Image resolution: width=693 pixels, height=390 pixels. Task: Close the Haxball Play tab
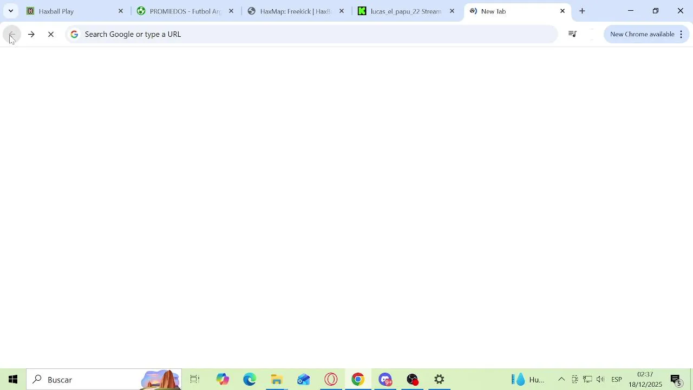click(121, 11)
